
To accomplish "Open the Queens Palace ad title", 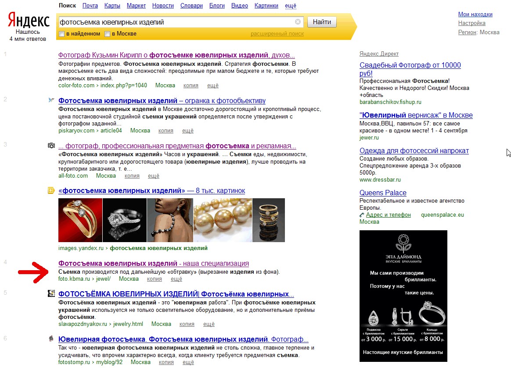I will (383, 193).
